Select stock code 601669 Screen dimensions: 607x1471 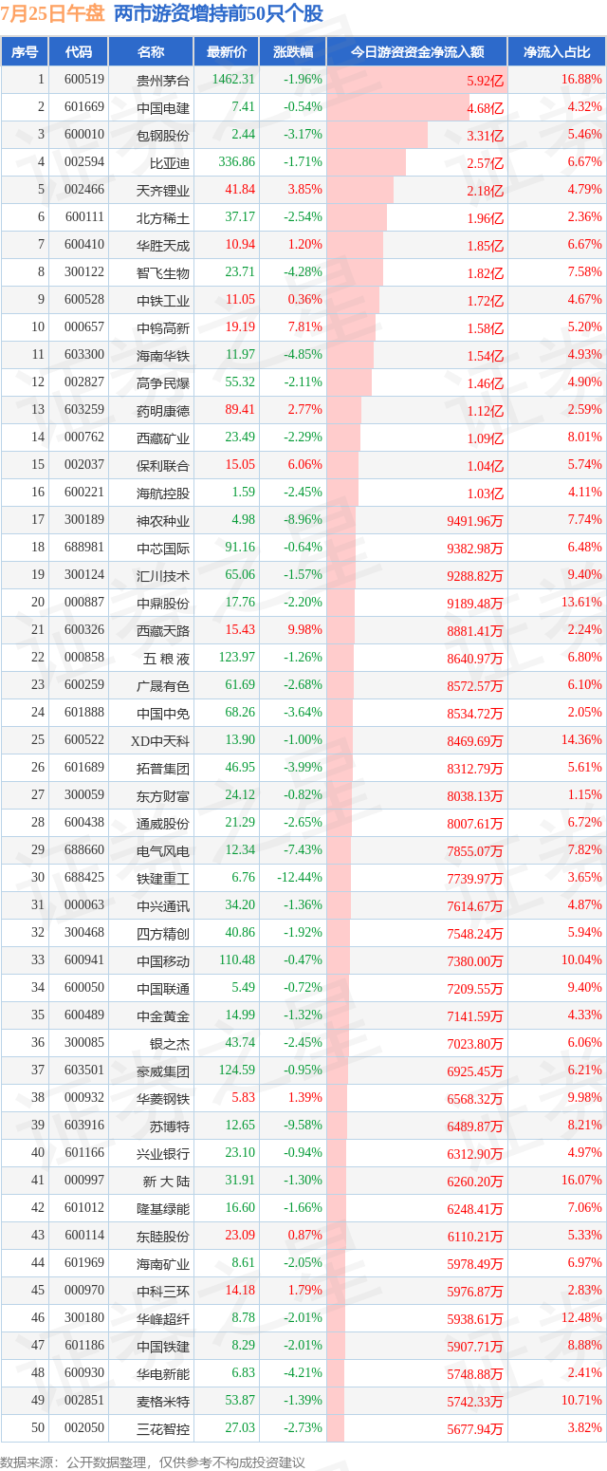coord(84,107)
